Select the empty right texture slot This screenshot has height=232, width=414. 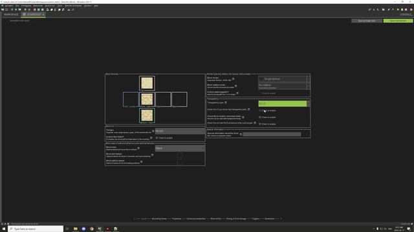[x=164, y=99]
